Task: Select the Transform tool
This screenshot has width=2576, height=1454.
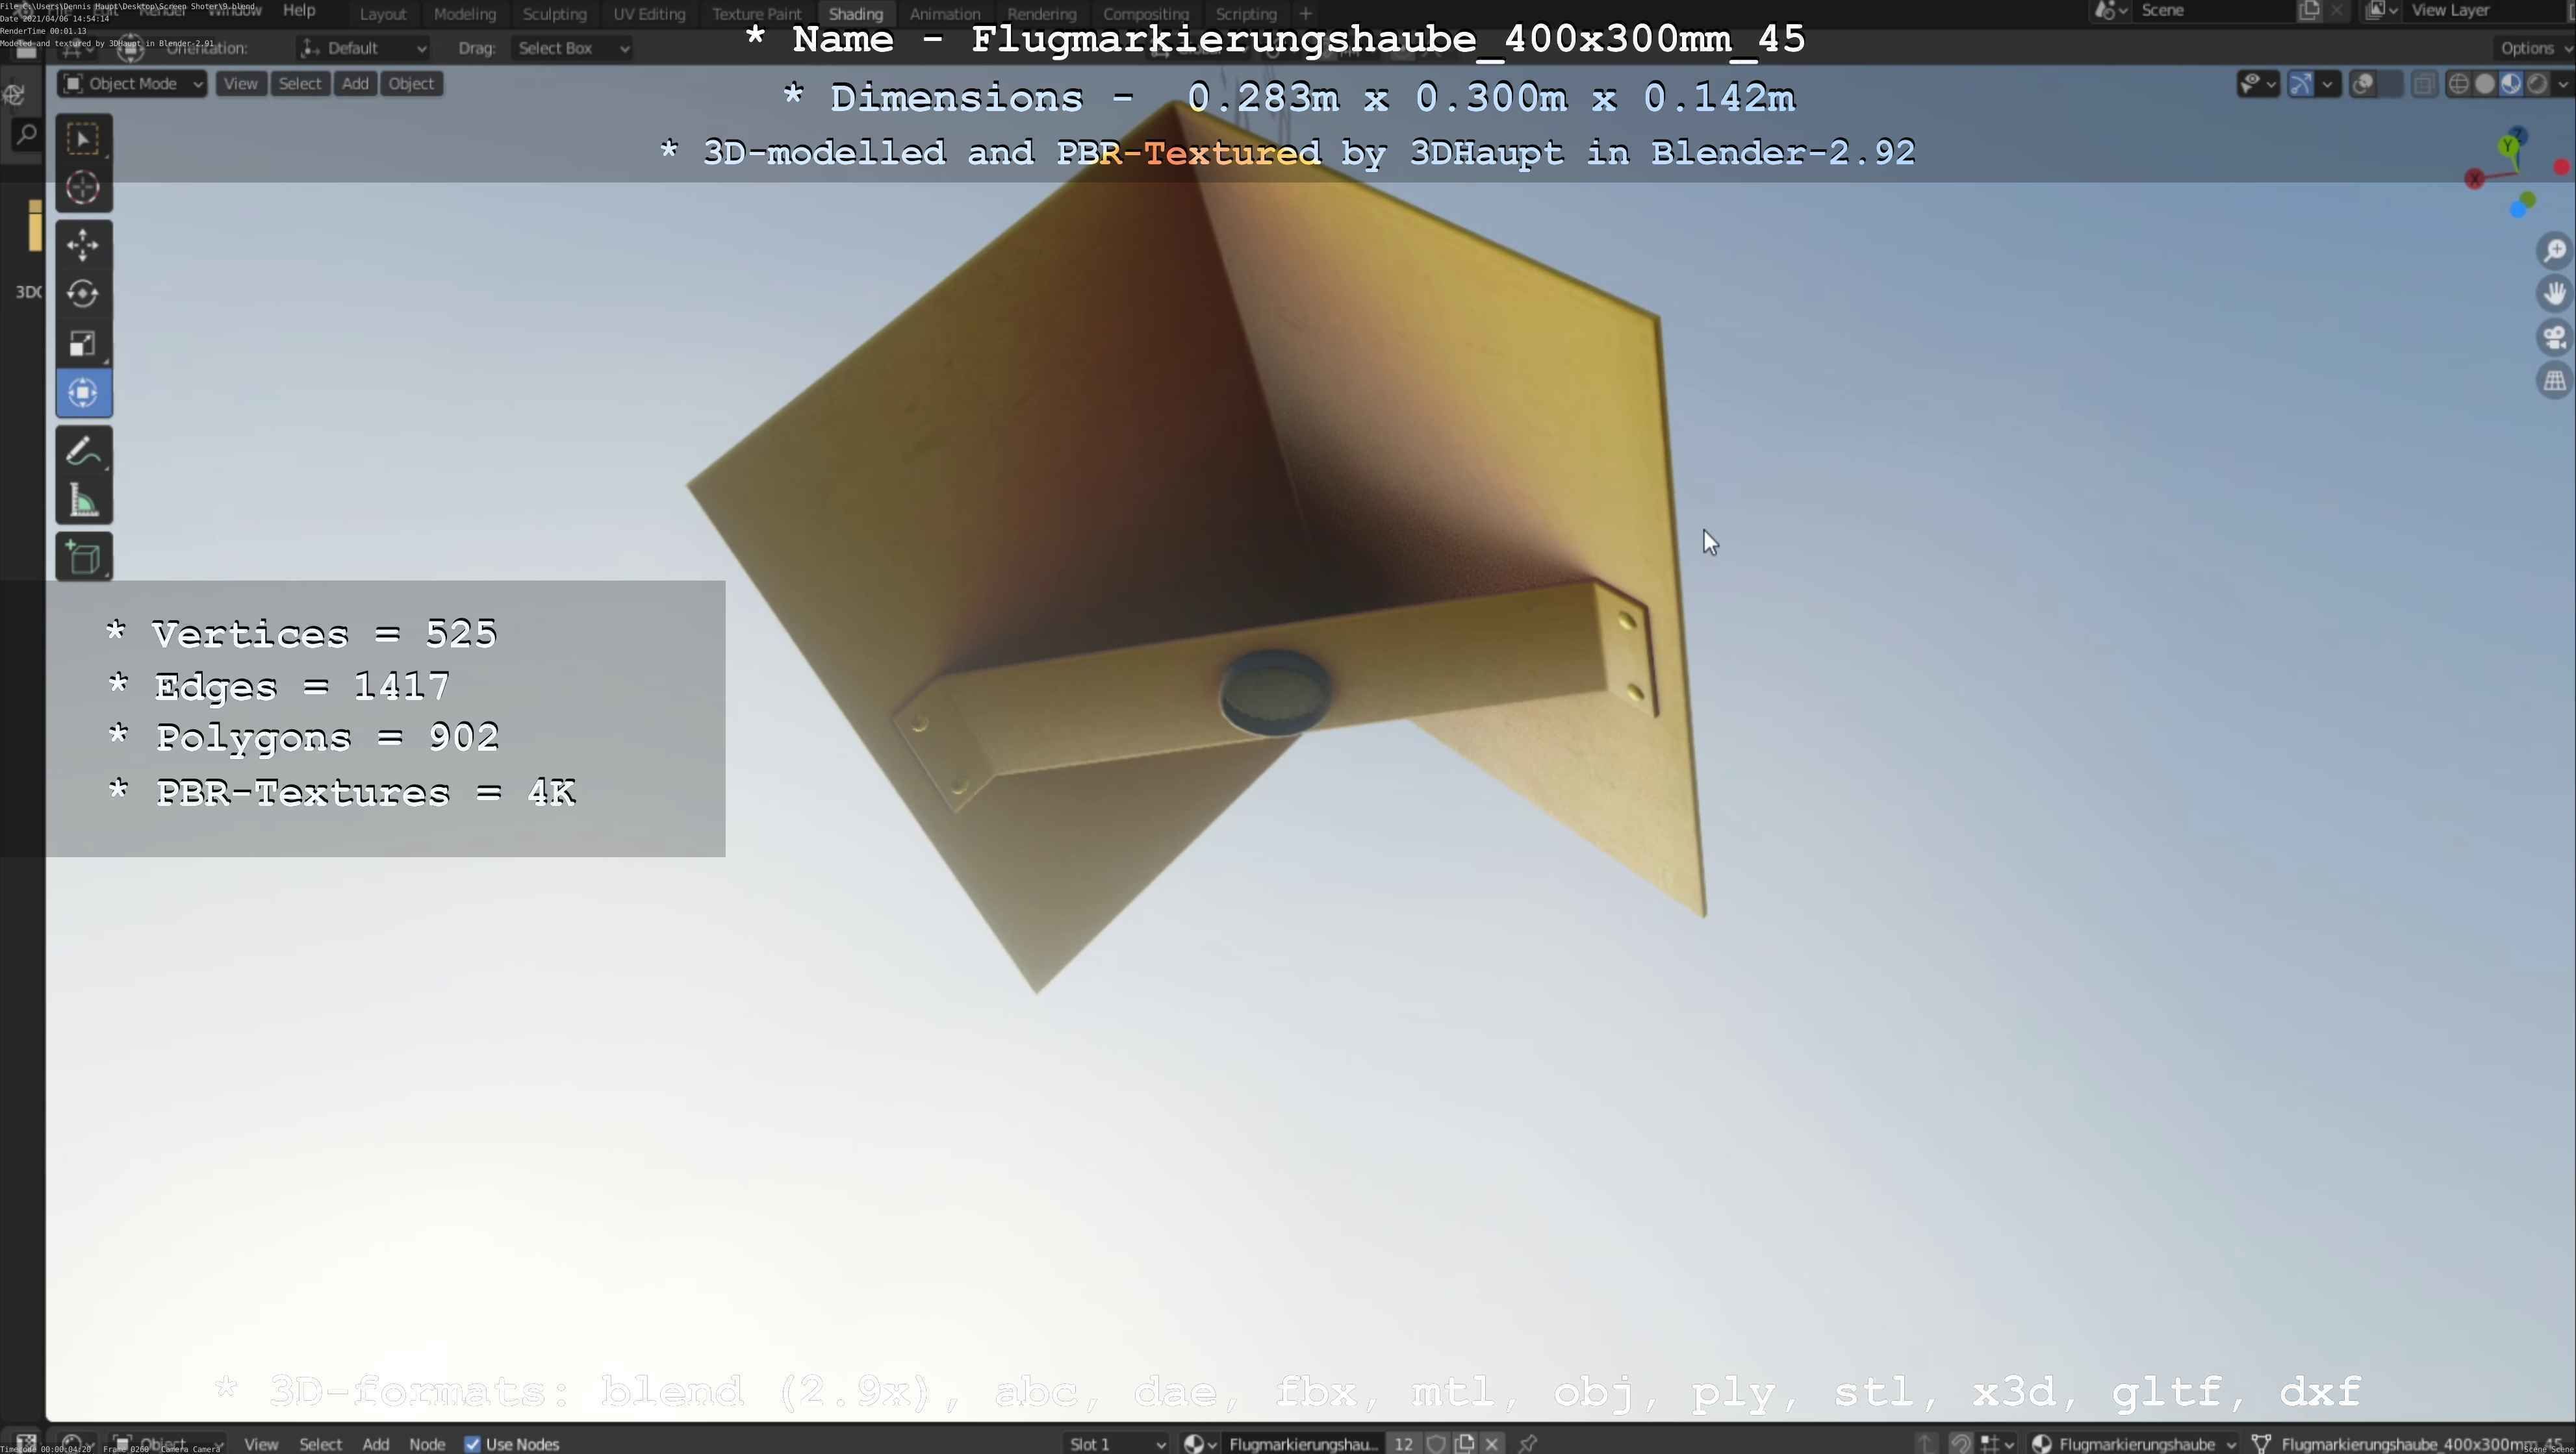Action: click(x=83, y=393)
